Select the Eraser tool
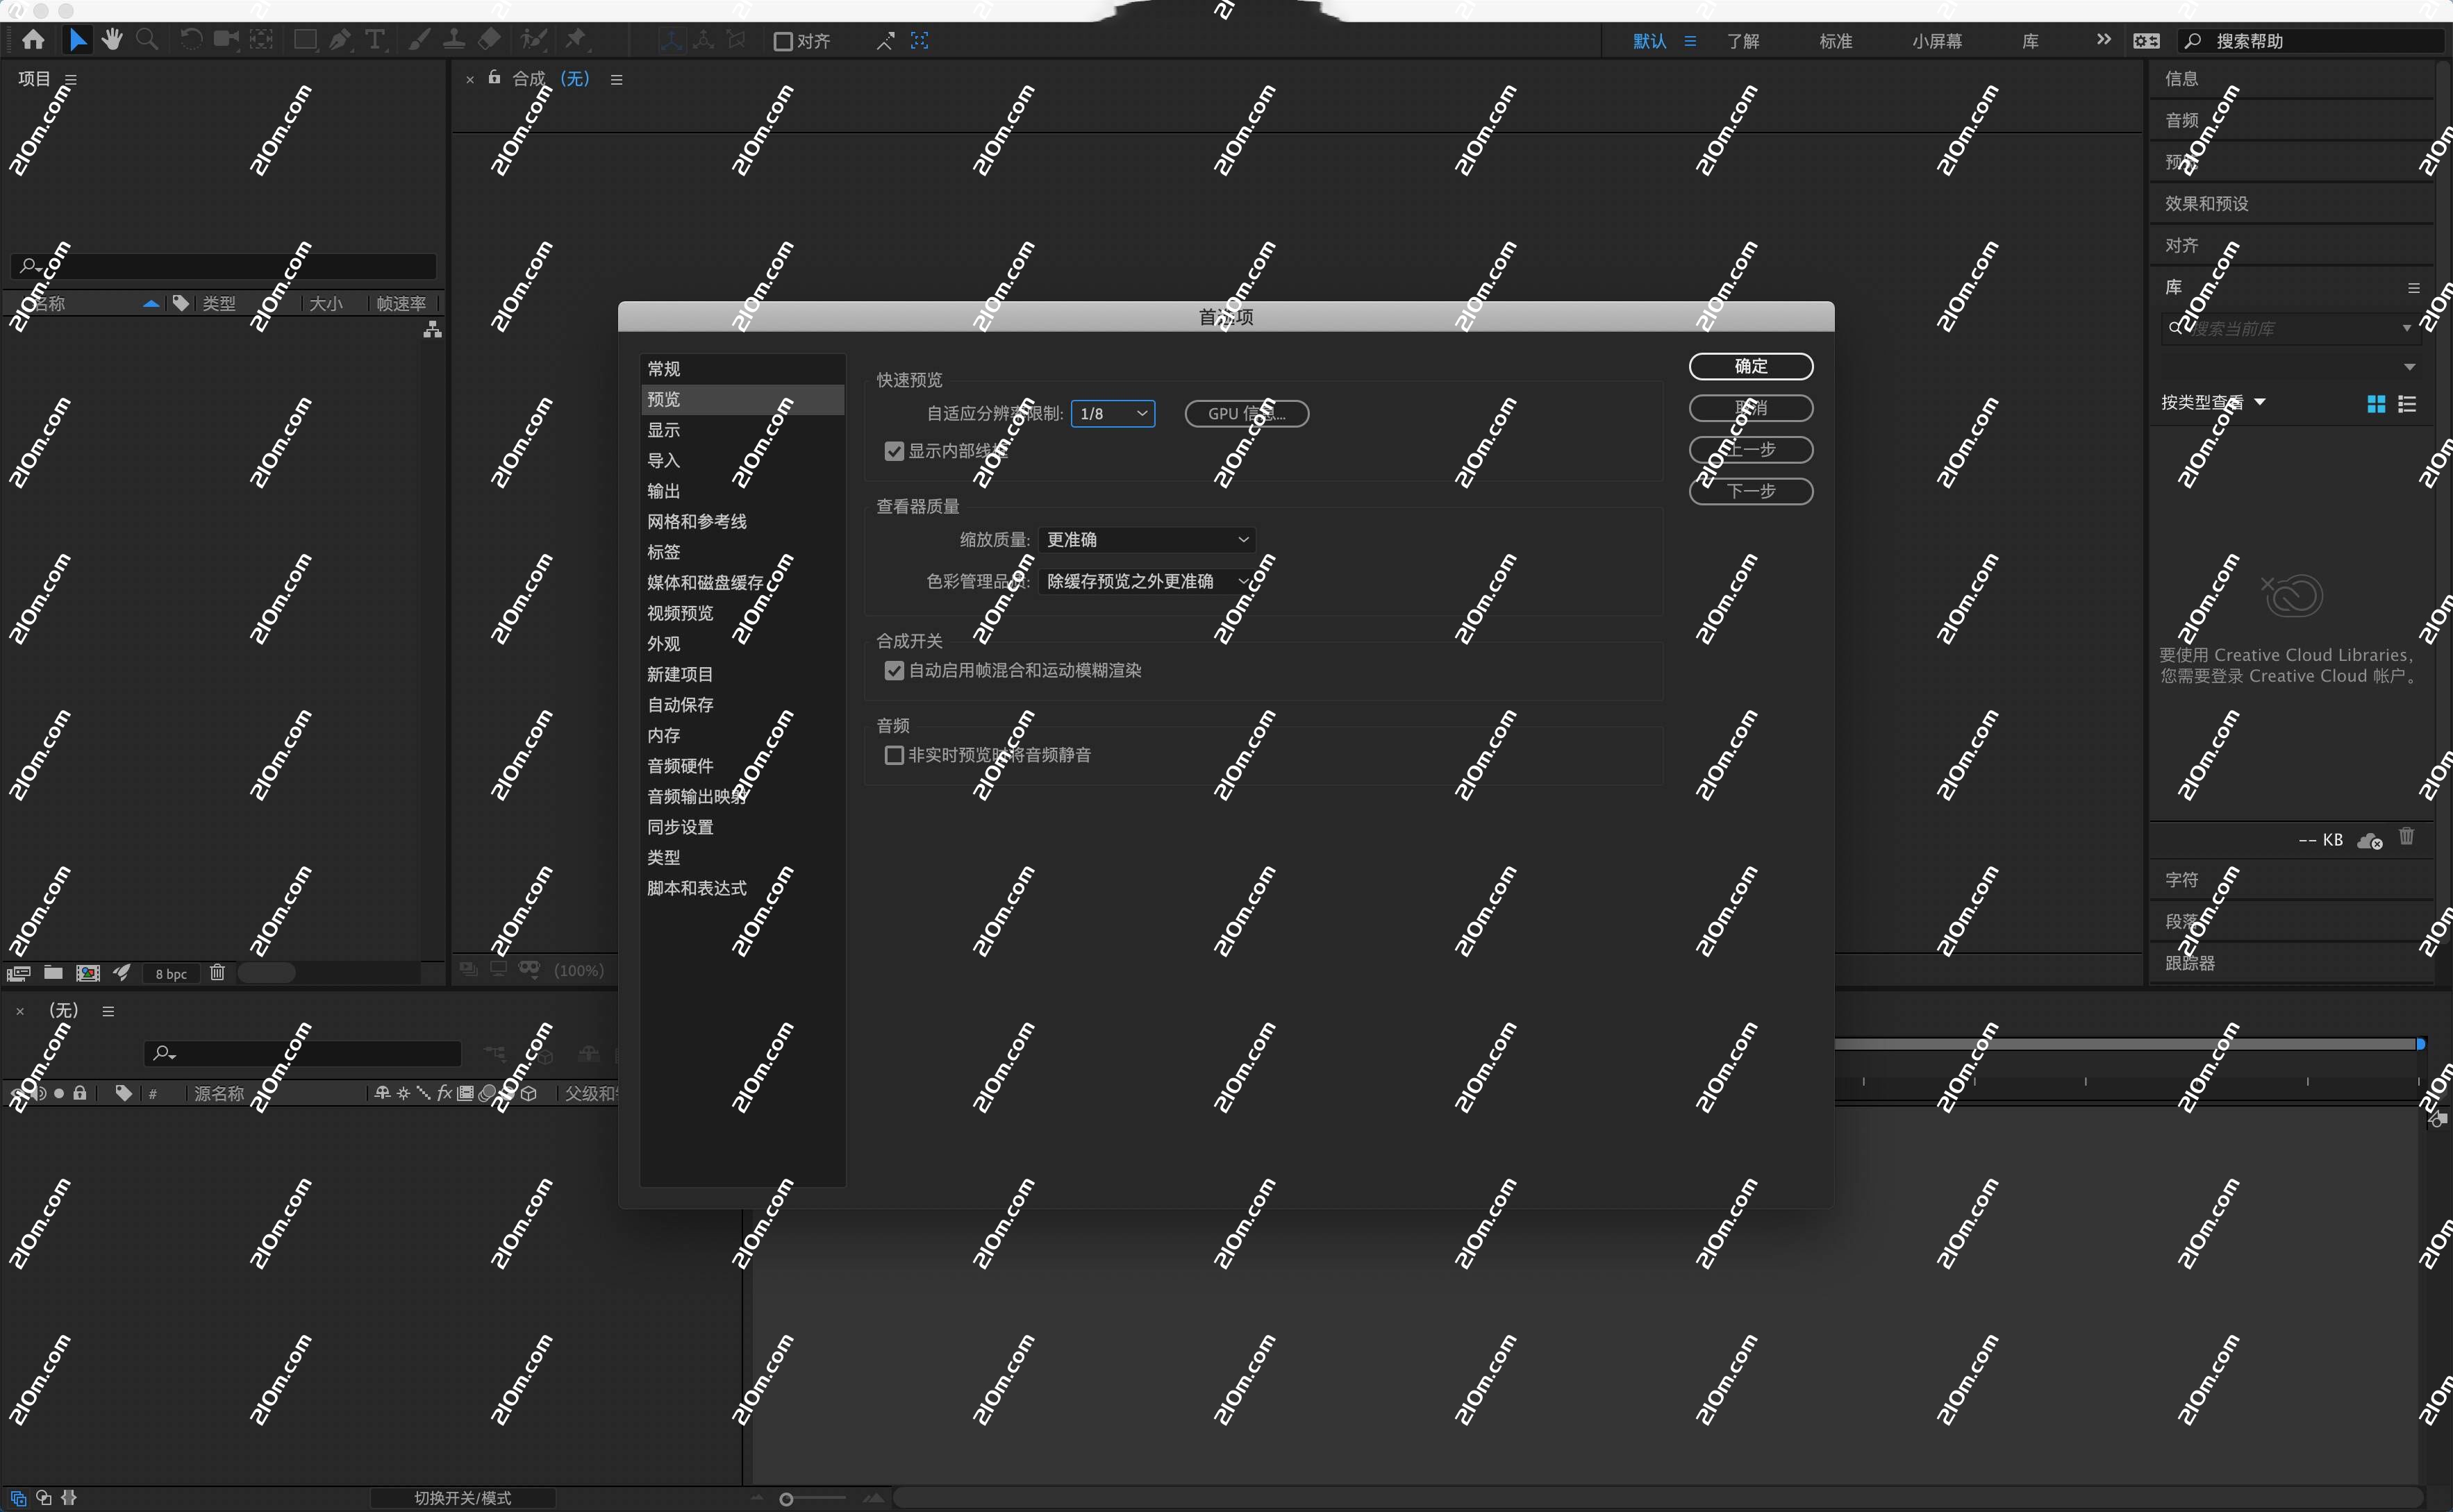Viewport: 2453px width, 1512px height. [x=489, y=40]
